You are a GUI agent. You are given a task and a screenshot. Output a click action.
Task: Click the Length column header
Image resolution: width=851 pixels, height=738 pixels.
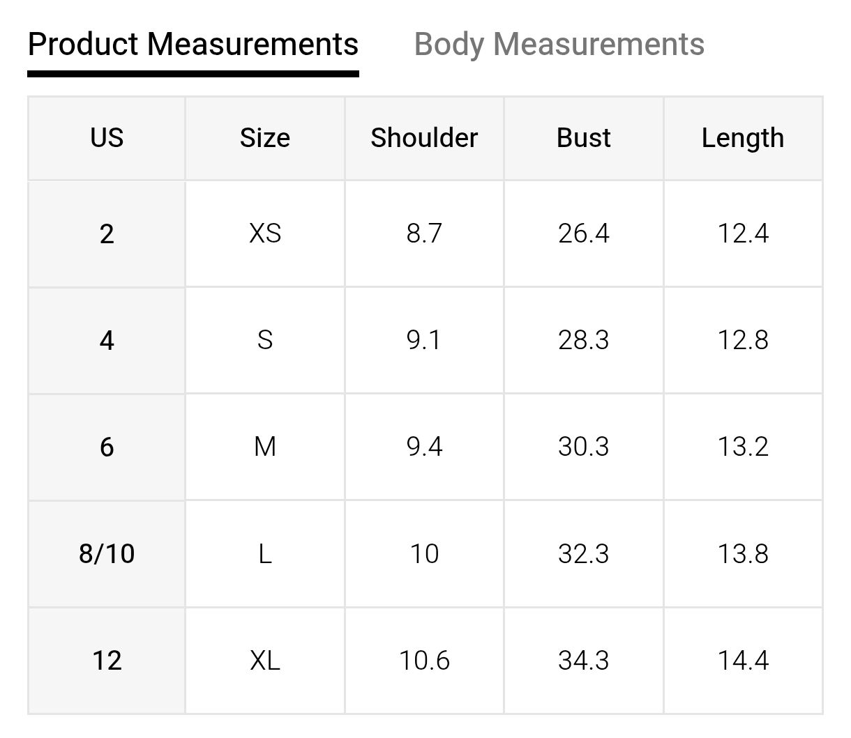coord(743,138)
